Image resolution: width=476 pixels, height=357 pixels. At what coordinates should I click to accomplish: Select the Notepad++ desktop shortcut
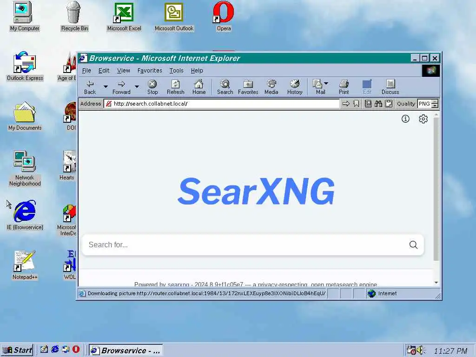tap(25, 264)
